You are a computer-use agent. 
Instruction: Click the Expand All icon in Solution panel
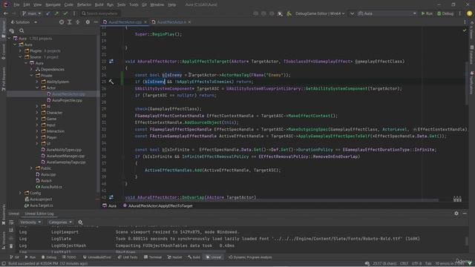click(x=69, y=22)
